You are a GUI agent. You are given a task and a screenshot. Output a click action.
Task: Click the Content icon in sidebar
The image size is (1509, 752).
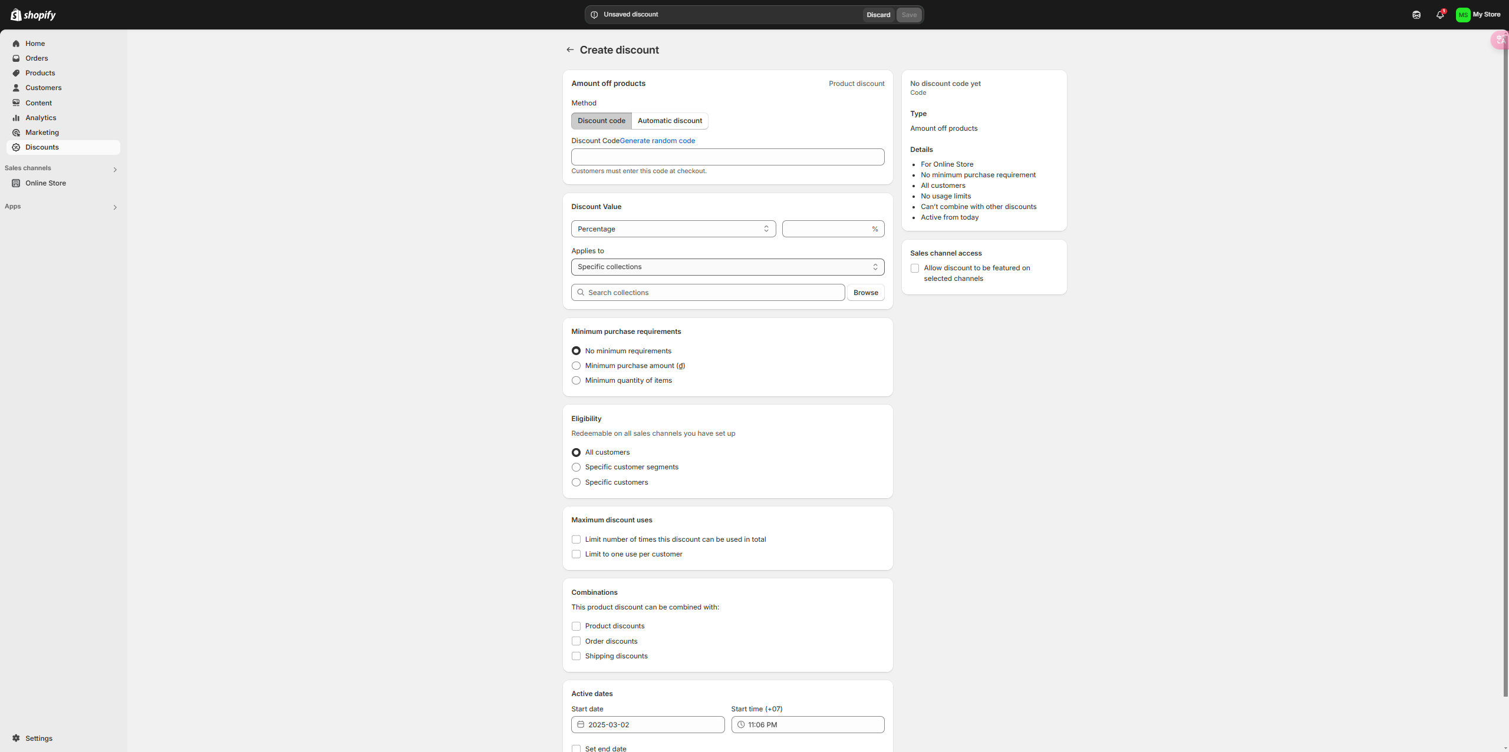click(16, 103)
